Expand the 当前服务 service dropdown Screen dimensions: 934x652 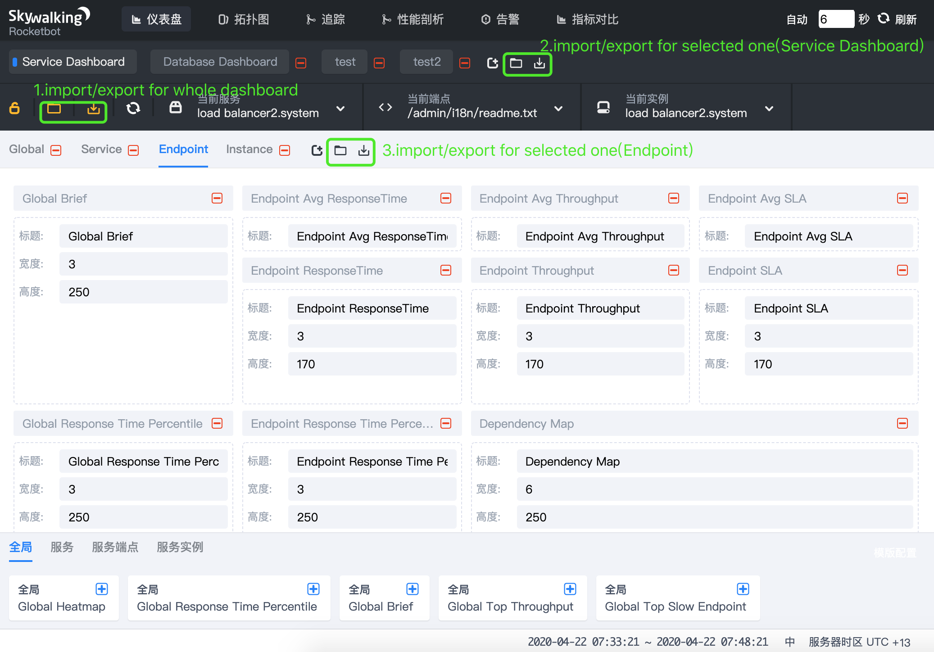340,109
